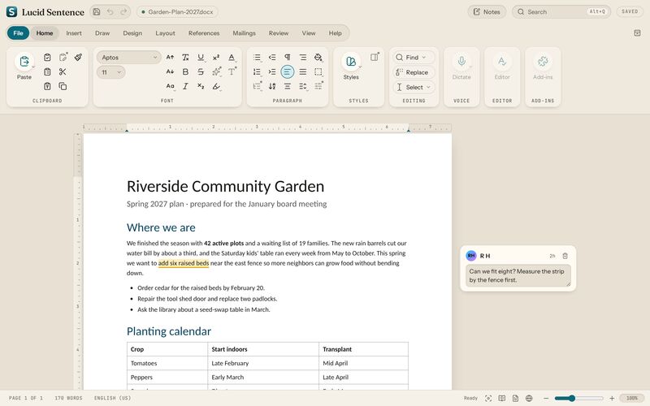Click the Redo arrow in title bar

coord(123,11)
